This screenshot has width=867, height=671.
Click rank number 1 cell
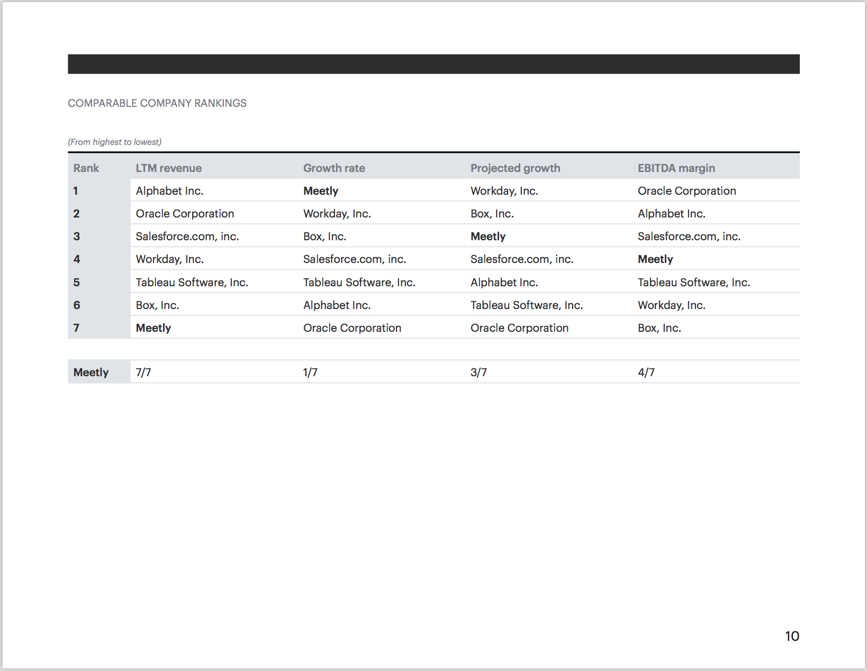(x=76, y=191)
